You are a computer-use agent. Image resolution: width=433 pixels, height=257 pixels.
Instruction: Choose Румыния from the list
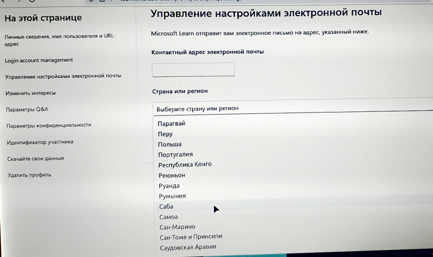[172, 196]
